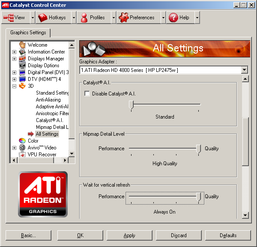Screen dimensions: 257x247
Task: Open the Hotkeys dropdown arrow
Action: (x=74, y=18)
